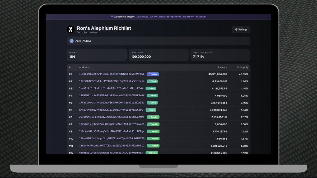Click the Dolphin badge on rank #12
Viewport: 317px width, 178px height.
click(x=152, y=153)
